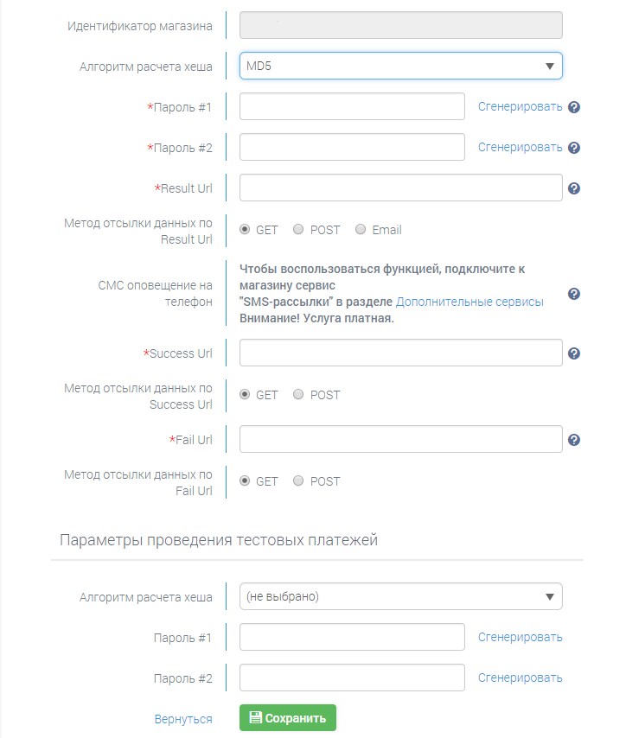Screen dimensions: 626x738
Task: Select POST for Result Url method
Action: tap(298, 230)
